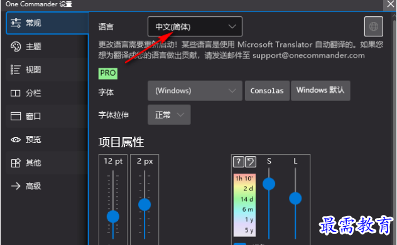This screenshot has height=245, width=397.
Task: Close the One Commander settings window
Action: tap(391, 4)
